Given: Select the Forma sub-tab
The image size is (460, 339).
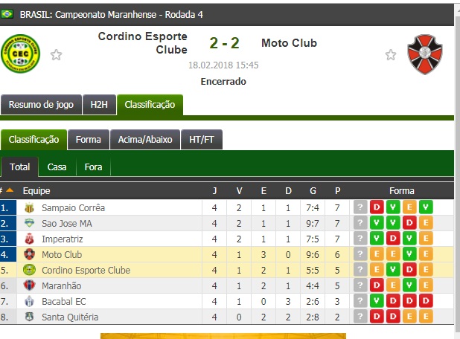Looking at the screenshot, I should tap(89, 140).
